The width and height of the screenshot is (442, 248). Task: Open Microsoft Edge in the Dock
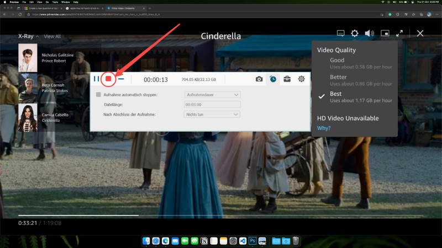tap(165, 241)
